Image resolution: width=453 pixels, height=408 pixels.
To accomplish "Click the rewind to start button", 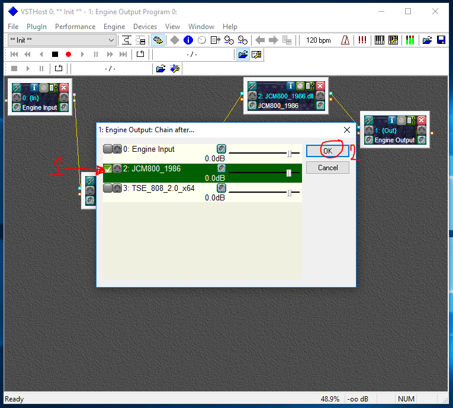I will click(x=14, y=55).
